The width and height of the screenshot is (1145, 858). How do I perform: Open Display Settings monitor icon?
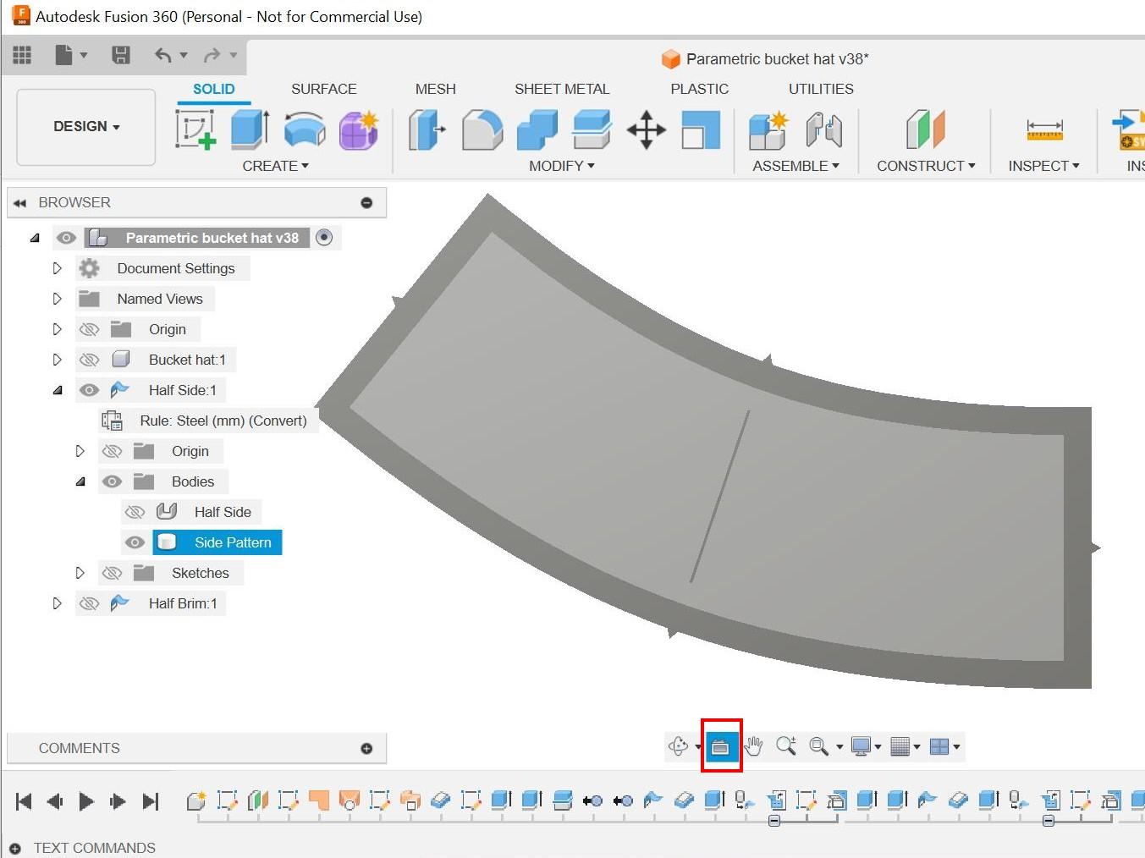pyautogui.click(x=861, y=746)
